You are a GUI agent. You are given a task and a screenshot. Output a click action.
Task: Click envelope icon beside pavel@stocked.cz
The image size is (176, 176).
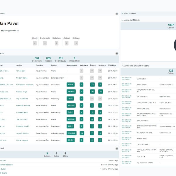(2, 31)
